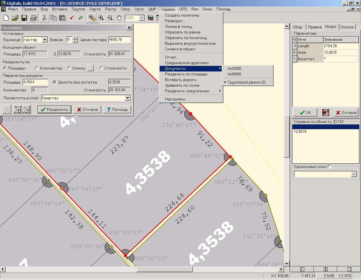Switch to the Сбор tab
This screenshot has height=280, width=361.
298,27
